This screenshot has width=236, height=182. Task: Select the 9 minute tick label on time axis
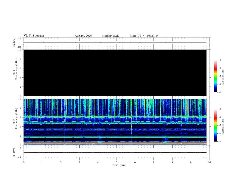[x=191, y=162]
